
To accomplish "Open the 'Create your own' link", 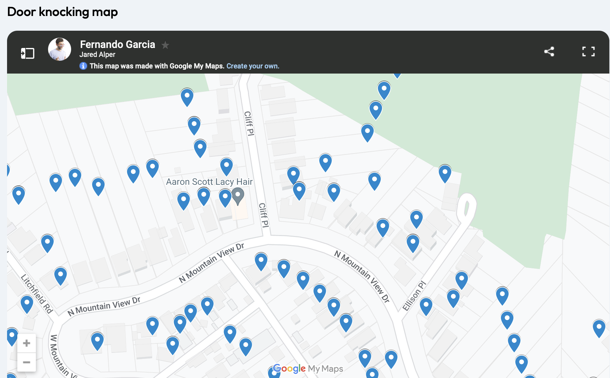I will tap(253, 66).
